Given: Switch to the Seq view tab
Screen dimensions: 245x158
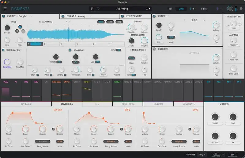Looking at the screenshot, I should coord(204,9).
